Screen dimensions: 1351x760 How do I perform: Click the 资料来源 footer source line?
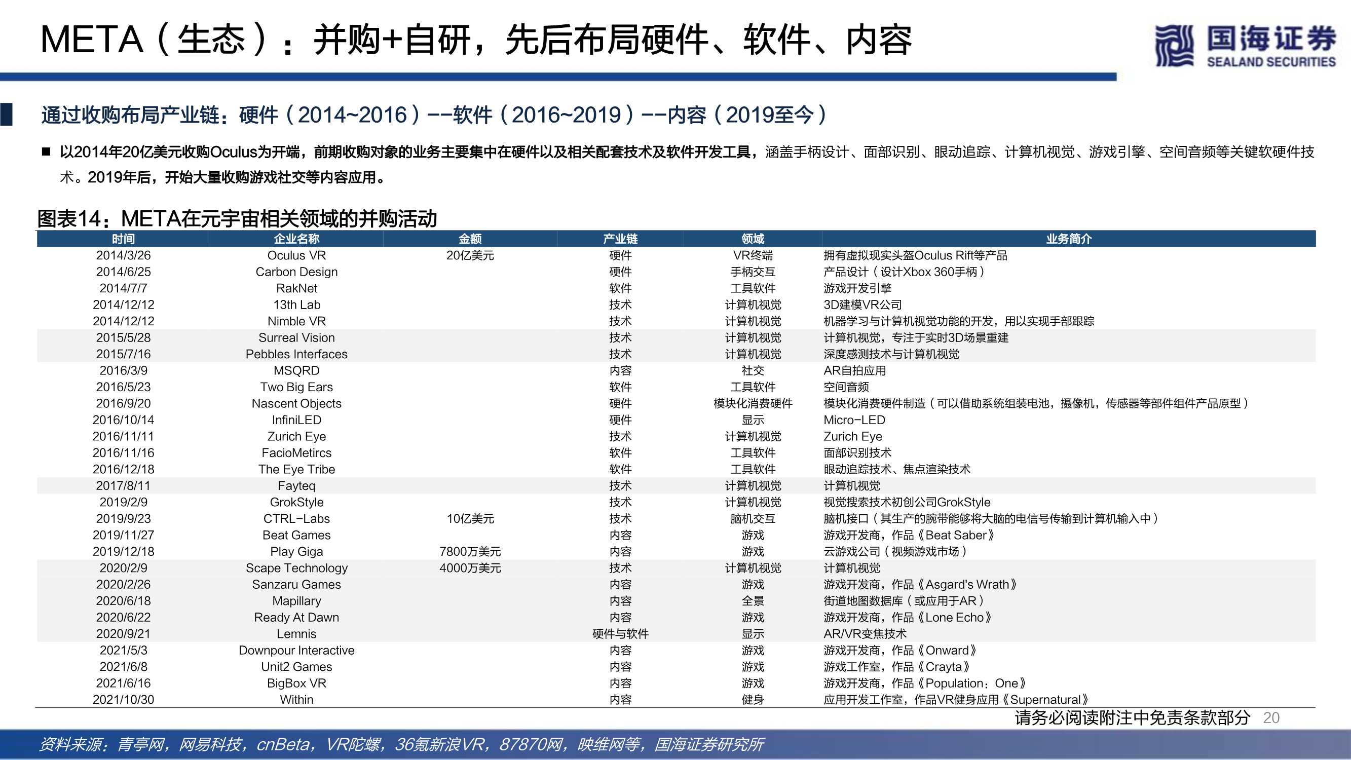click(402, 744)
